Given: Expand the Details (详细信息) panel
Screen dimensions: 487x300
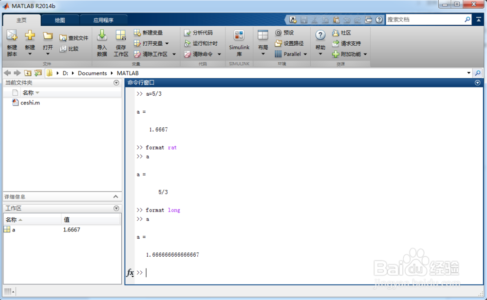Looking at the screenshot, I should click(x=115, y=197).
